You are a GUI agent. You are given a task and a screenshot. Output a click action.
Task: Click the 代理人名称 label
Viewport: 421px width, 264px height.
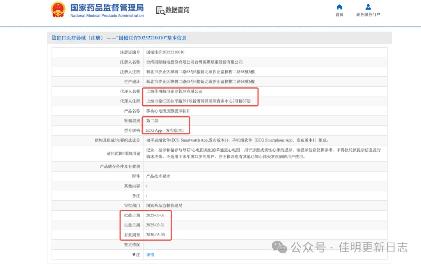click(x=130, y=91)
